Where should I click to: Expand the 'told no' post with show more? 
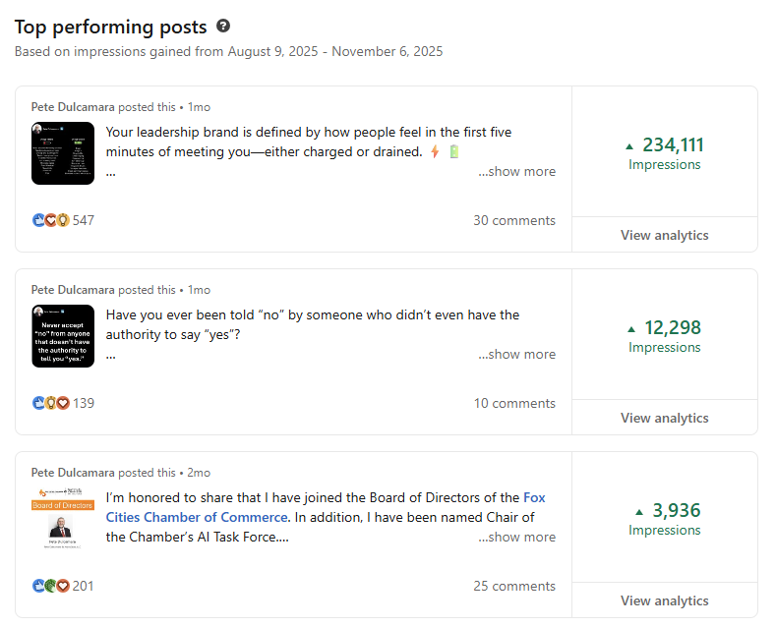pos(518,355)
